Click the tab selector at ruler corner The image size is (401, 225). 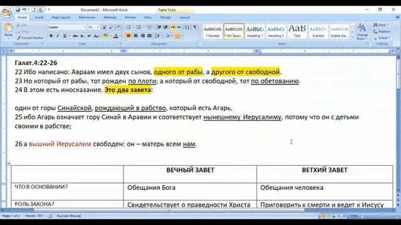[x=4, y=51]
